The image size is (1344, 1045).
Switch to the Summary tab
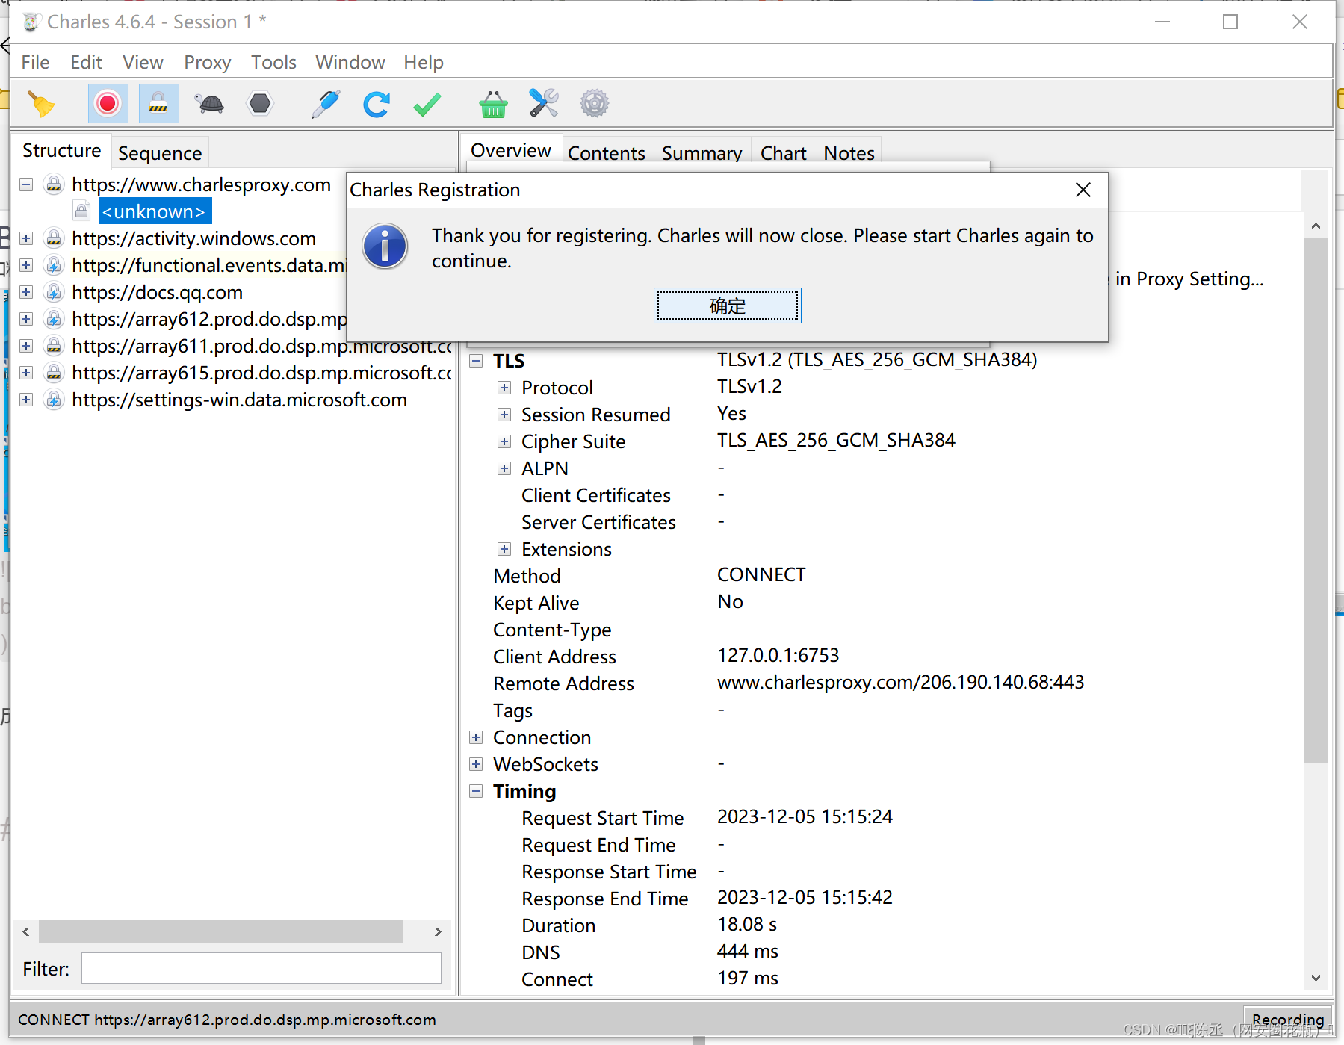(x=702, y=153)
